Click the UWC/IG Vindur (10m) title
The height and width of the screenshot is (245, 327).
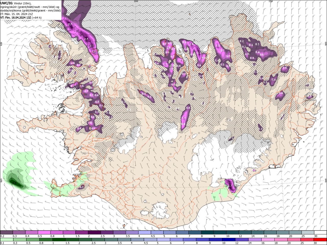16,3
